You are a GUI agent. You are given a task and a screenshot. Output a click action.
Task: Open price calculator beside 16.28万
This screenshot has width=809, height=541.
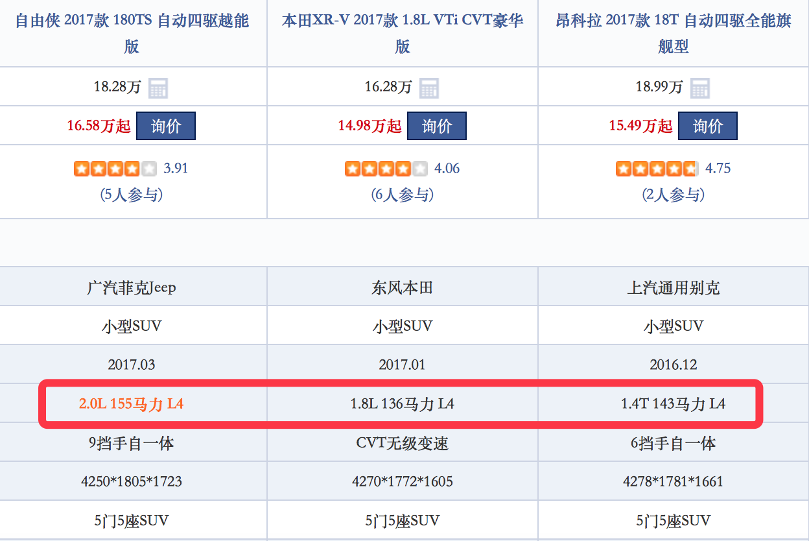pyautogui.click(x=429, y=88)
